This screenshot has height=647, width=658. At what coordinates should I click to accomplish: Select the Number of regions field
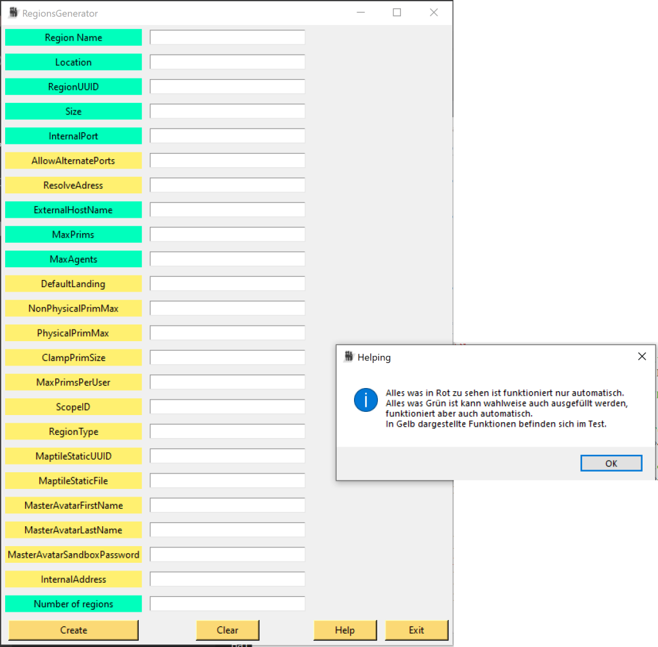227,604
